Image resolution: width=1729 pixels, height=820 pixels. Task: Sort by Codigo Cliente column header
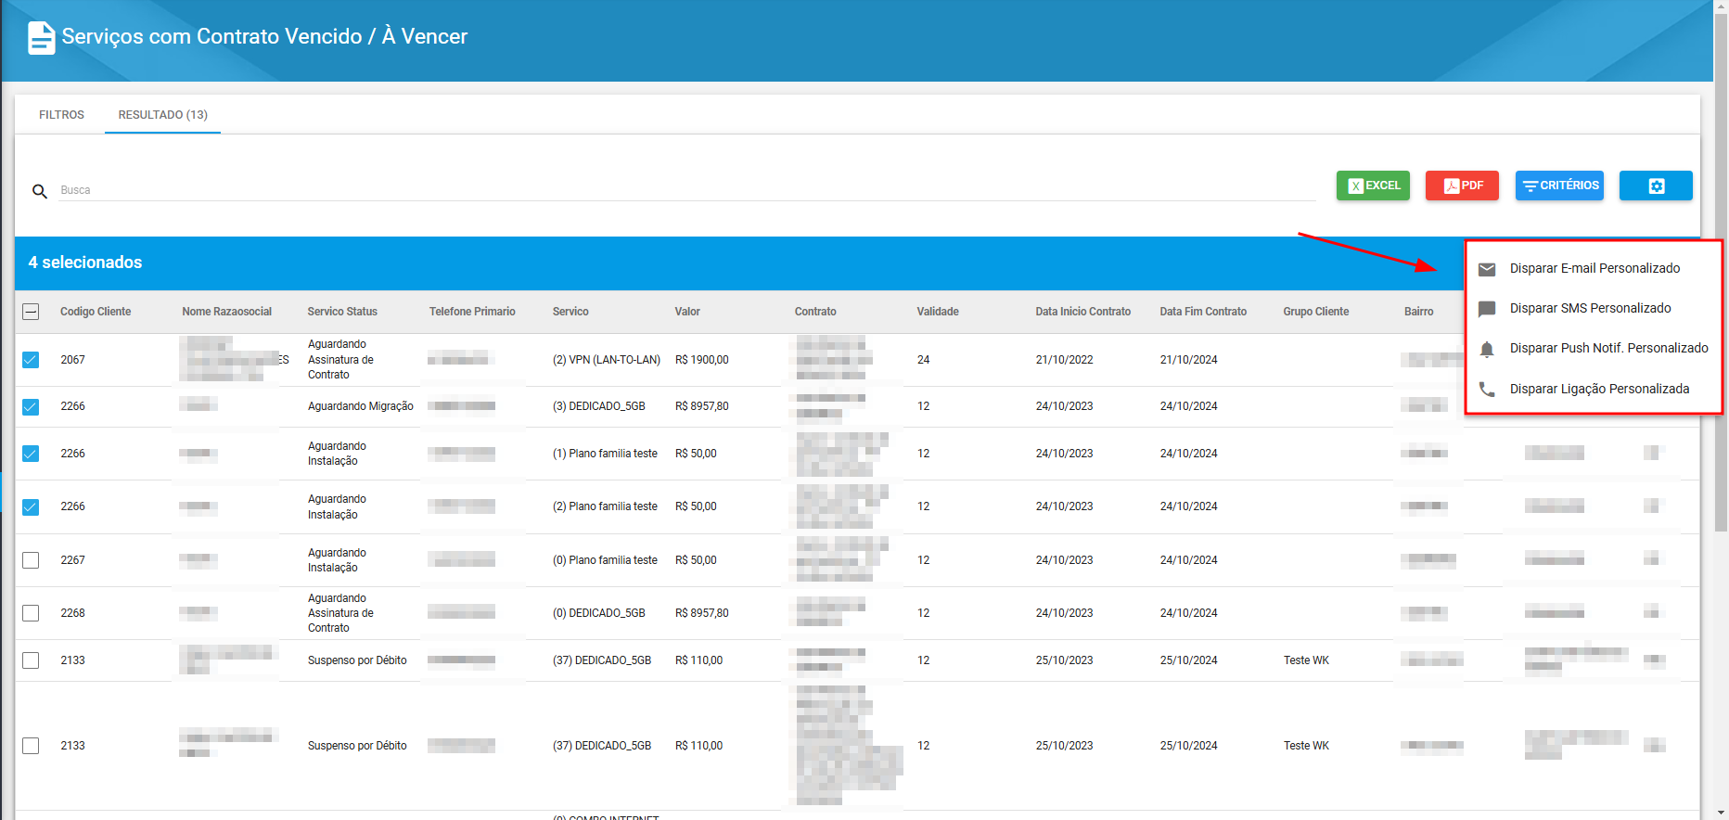click(x=96, y=312)
